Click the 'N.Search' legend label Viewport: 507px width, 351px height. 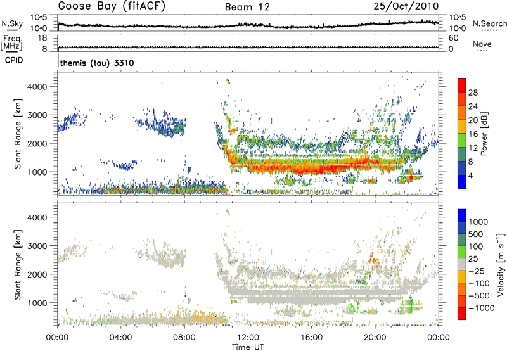pyautogui.click(x=489, y=23)
